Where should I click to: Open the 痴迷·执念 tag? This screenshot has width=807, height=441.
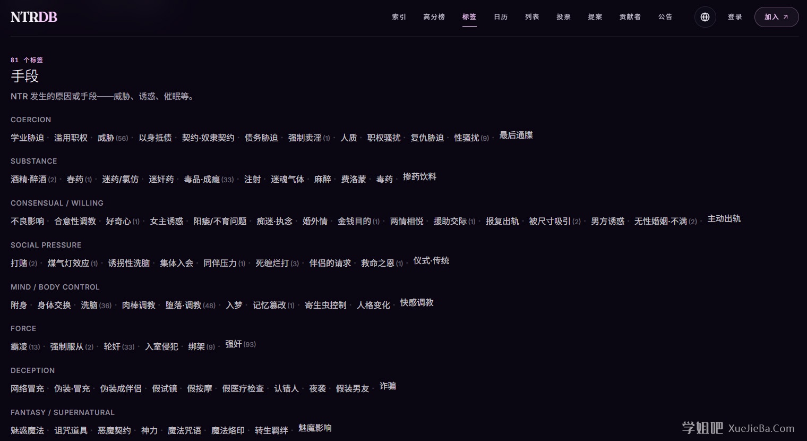coord(274,221)
